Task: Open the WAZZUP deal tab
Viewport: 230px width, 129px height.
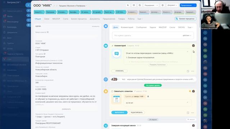Action: pyautogui.click(x=56, y=19)
